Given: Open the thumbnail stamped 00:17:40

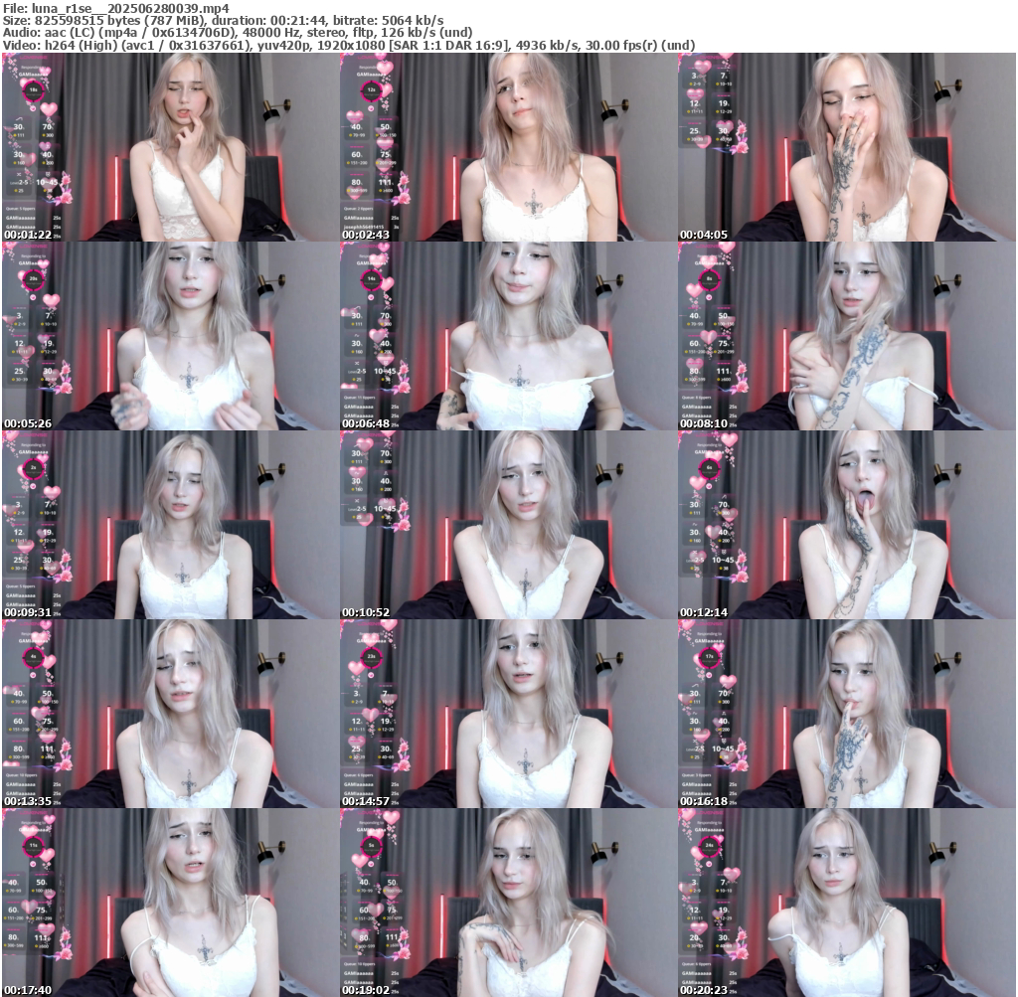Looking at the screenshot, I should coord(171,903).
